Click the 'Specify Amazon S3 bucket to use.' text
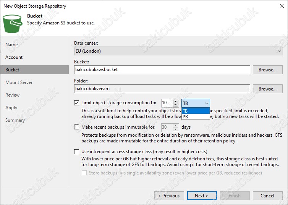This screenshot has width=288, height=205. (61, 23)
